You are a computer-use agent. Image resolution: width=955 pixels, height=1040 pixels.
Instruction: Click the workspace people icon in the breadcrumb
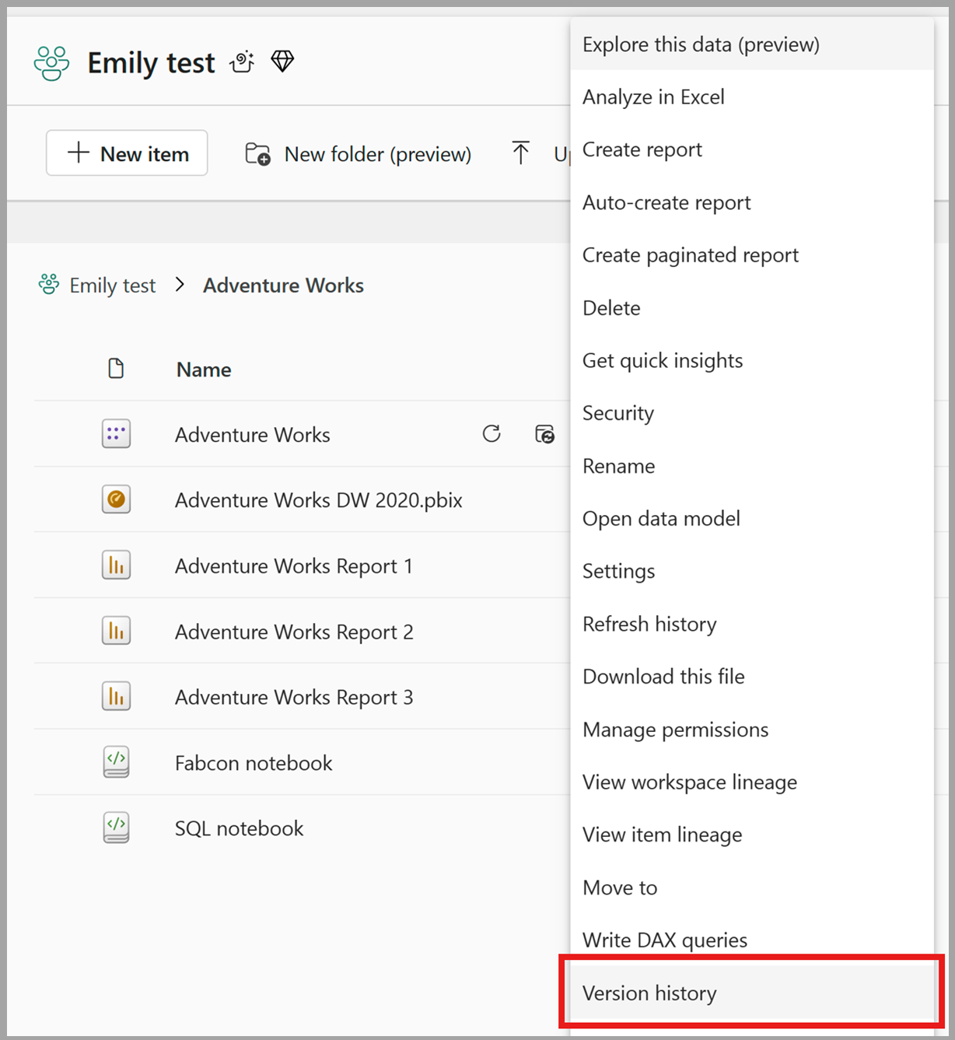point(48,285)
